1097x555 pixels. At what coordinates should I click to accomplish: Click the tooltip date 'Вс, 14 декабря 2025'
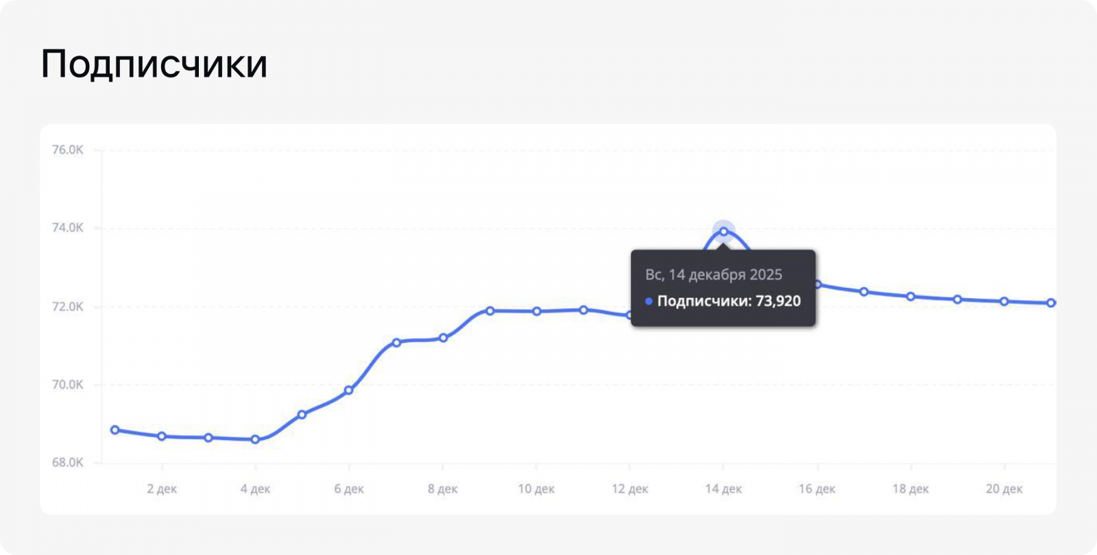[x=714, y=275]
